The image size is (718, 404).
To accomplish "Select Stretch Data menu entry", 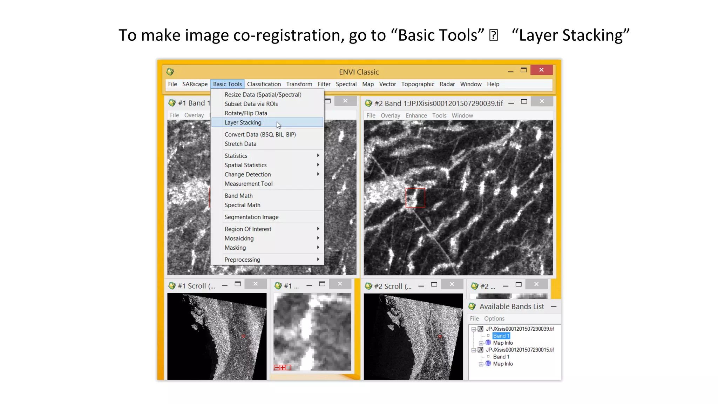I will (267, 144).
